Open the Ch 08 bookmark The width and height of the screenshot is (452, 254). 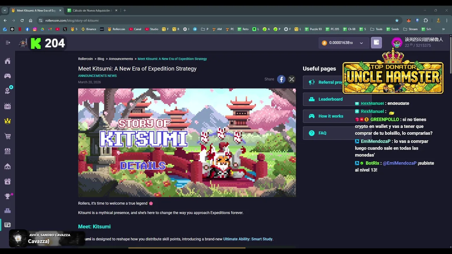(x=349, y=29)
